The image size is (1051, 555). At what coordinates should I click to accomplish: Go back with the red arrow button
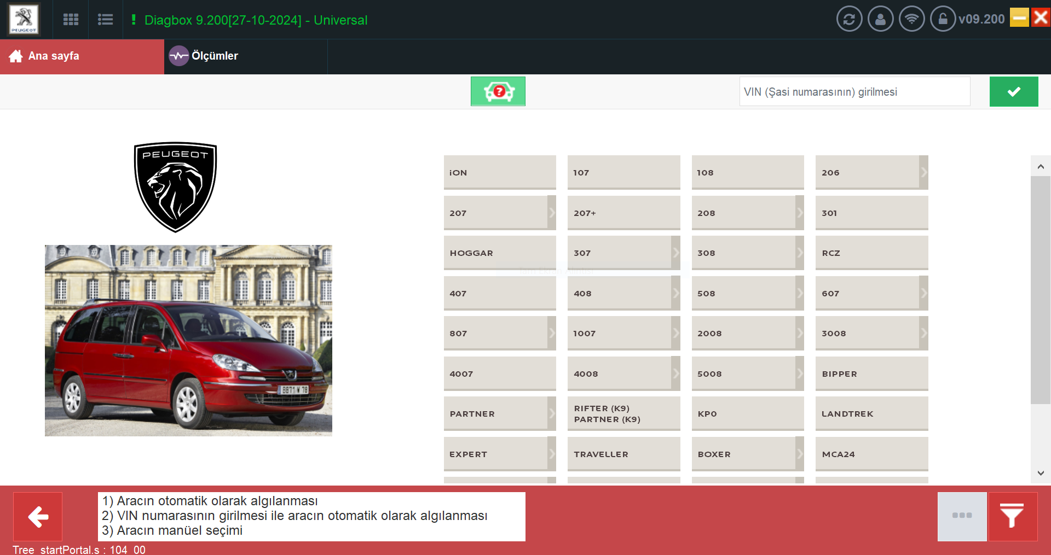point(38,517)
